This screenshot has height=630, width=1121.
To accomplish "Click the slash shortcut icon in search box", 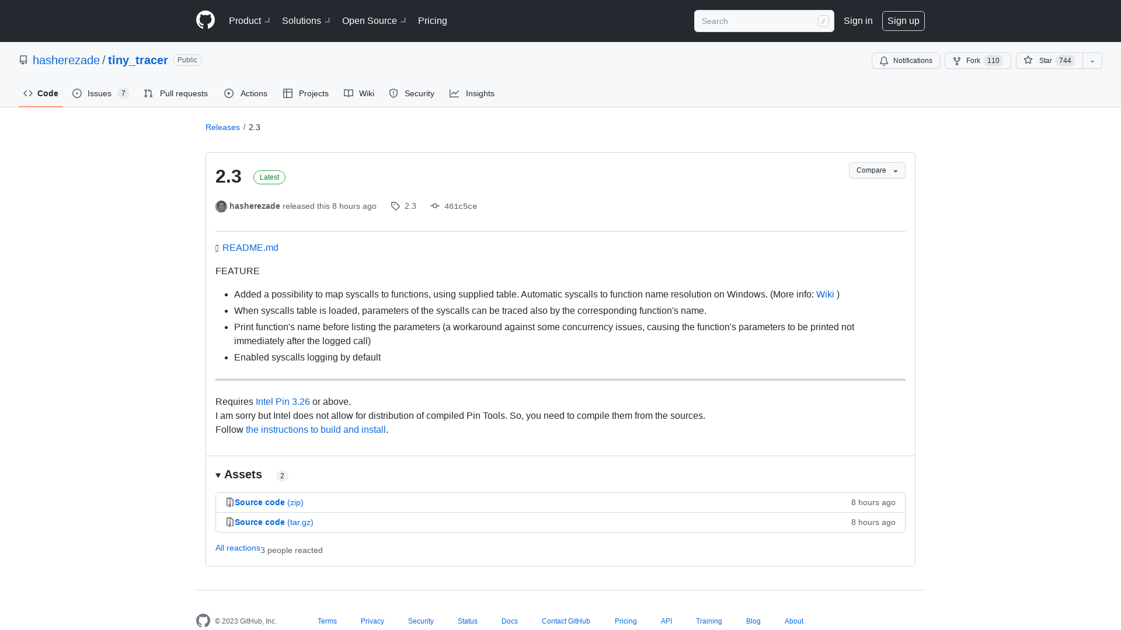I will [x=823, y=21].
